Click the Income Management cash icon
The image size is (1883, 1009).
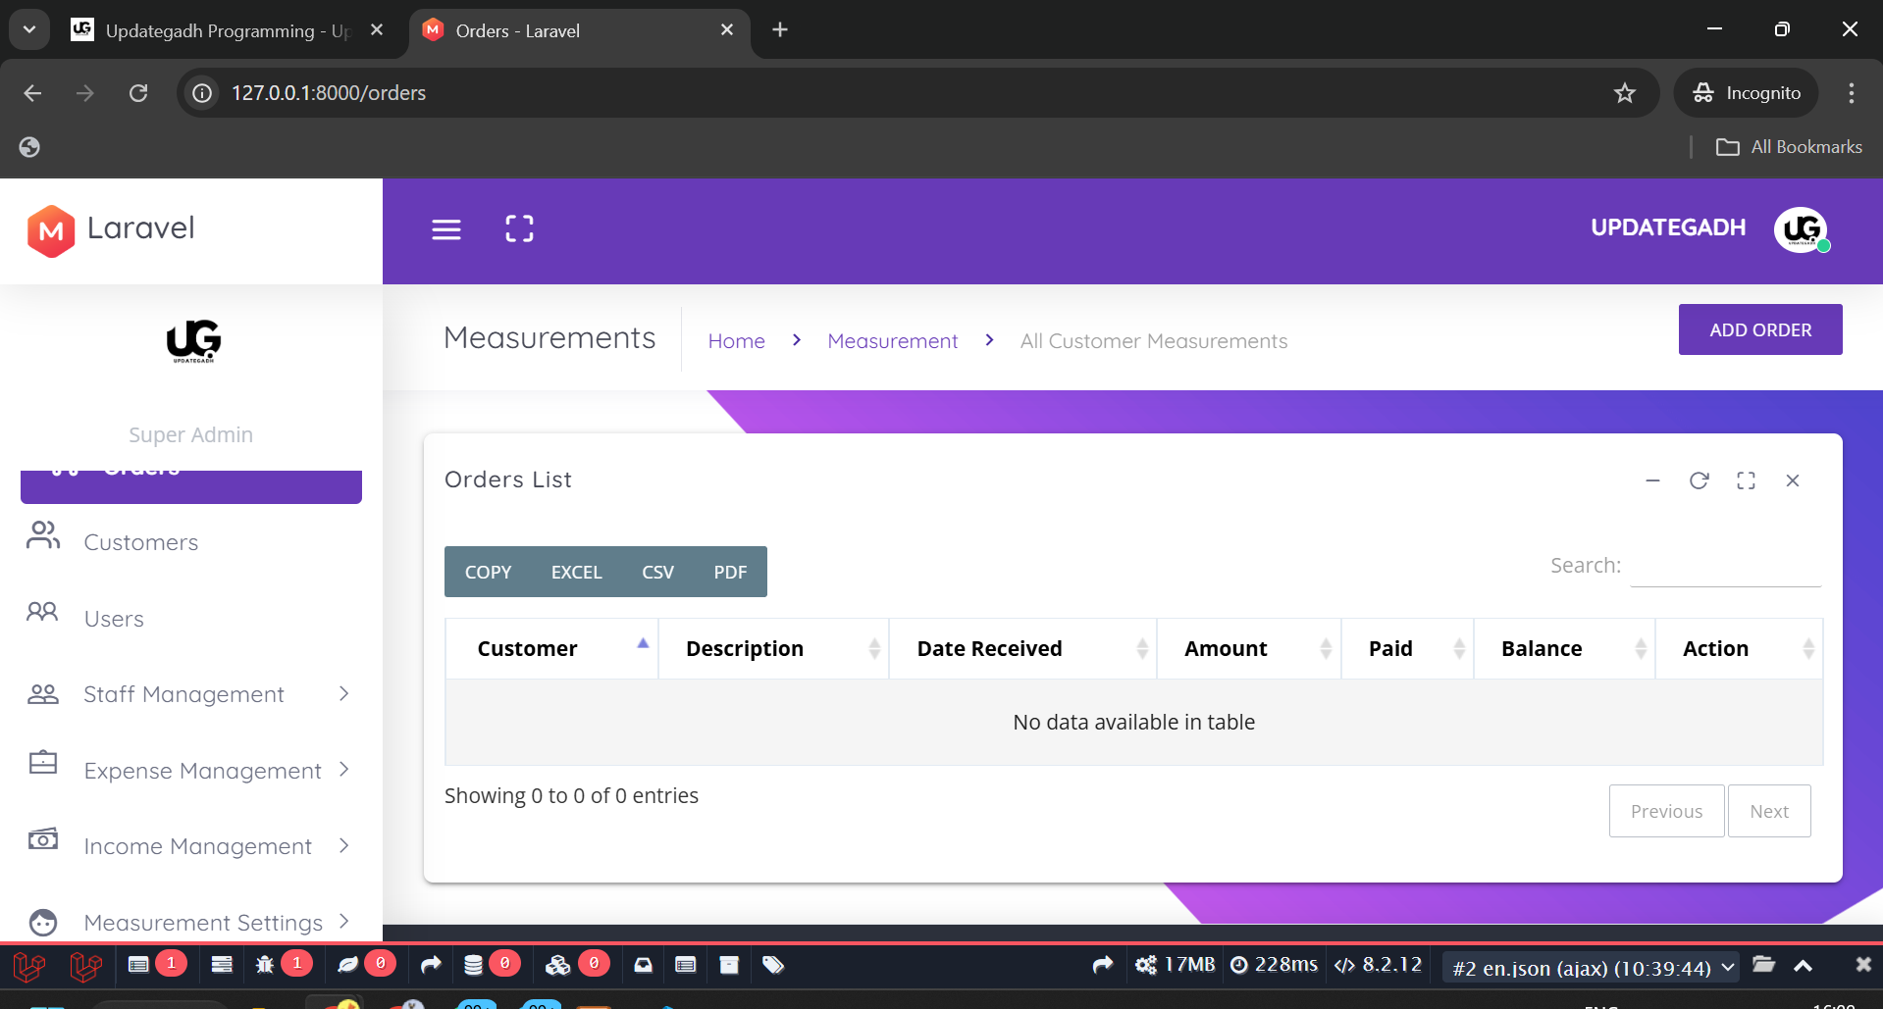tap(43, 838)
